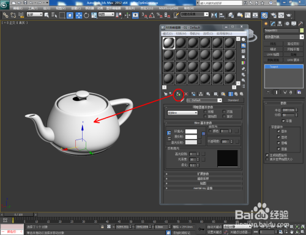Click the 环境光 (Ambient) color swatch

[x=191, y=132]
